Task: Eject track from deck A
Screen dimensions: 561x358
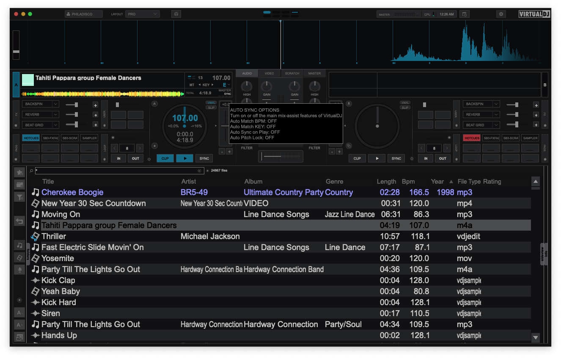Action: [x=155, y=103]
